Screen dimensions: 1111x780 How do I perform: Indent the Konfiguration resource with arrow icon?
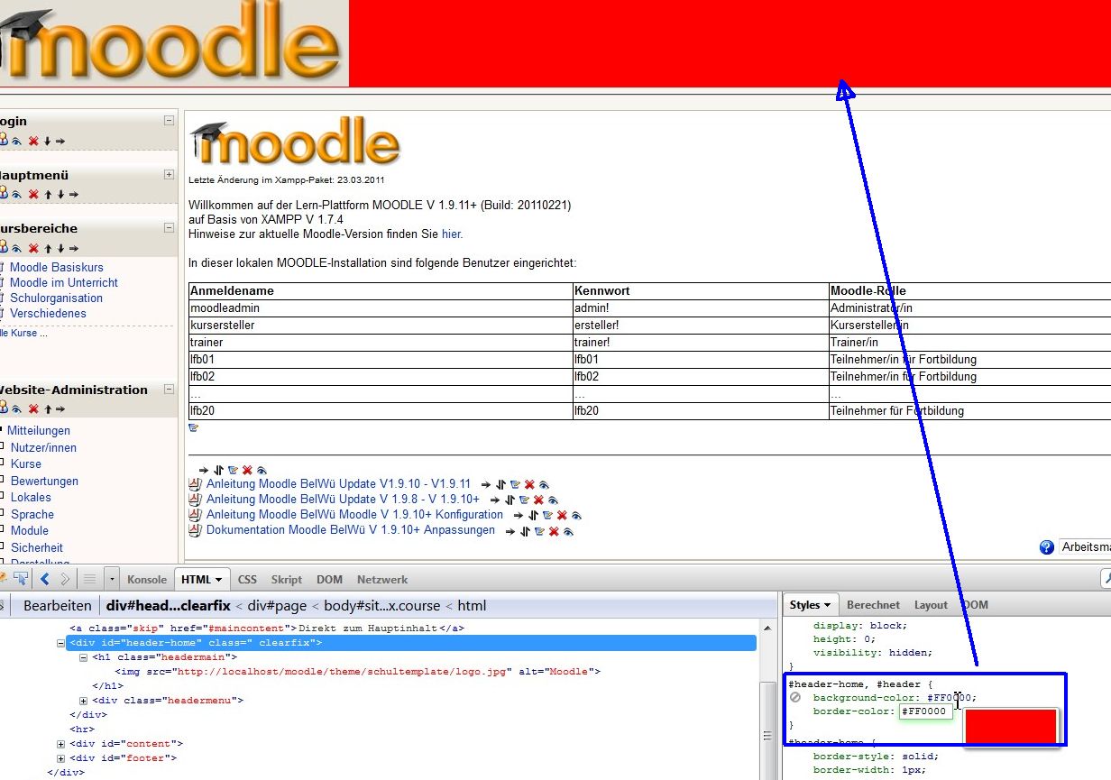point(519,515)
